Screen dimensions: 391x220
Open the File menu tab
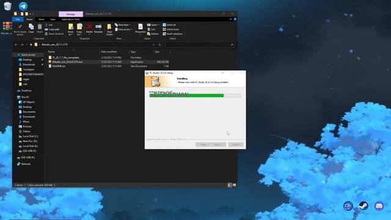[18, 19]
